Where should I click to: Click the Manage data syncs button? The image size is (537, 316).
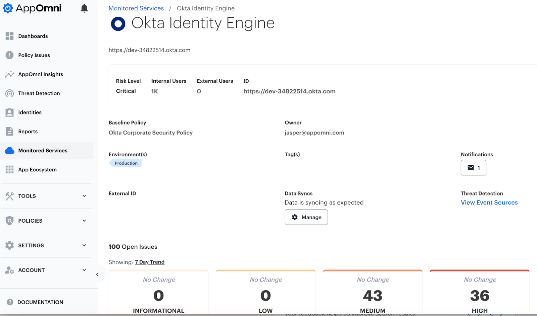[306, 217]
